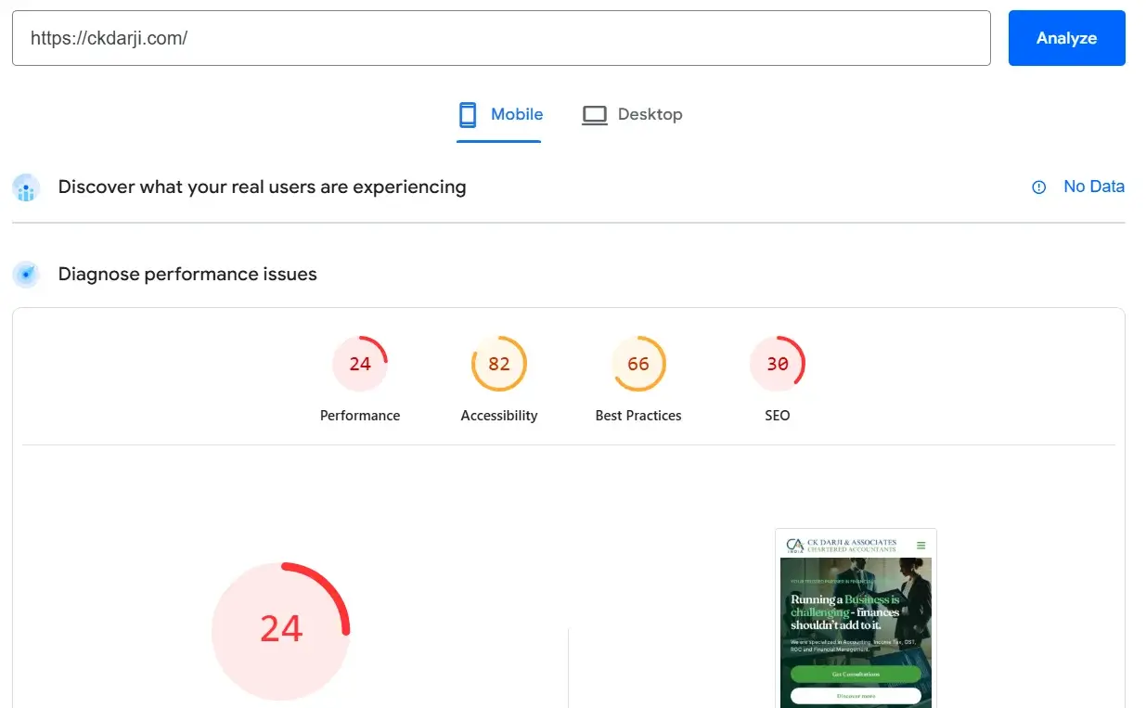This screenshot has width=1146, height=708.
Task: Click the real users experience section icon
Action: pos(26,187)
